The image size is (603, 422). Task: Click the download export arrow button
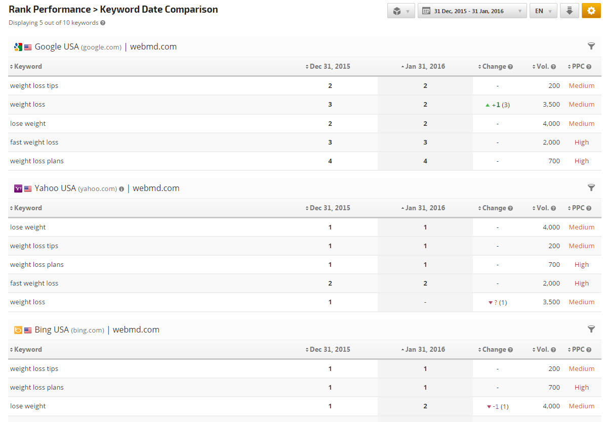[x=569, y=11]
